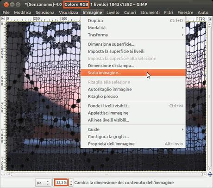
Task: Open the zoom percentage dropdown arrows
Action: click(x=71, y=182)
